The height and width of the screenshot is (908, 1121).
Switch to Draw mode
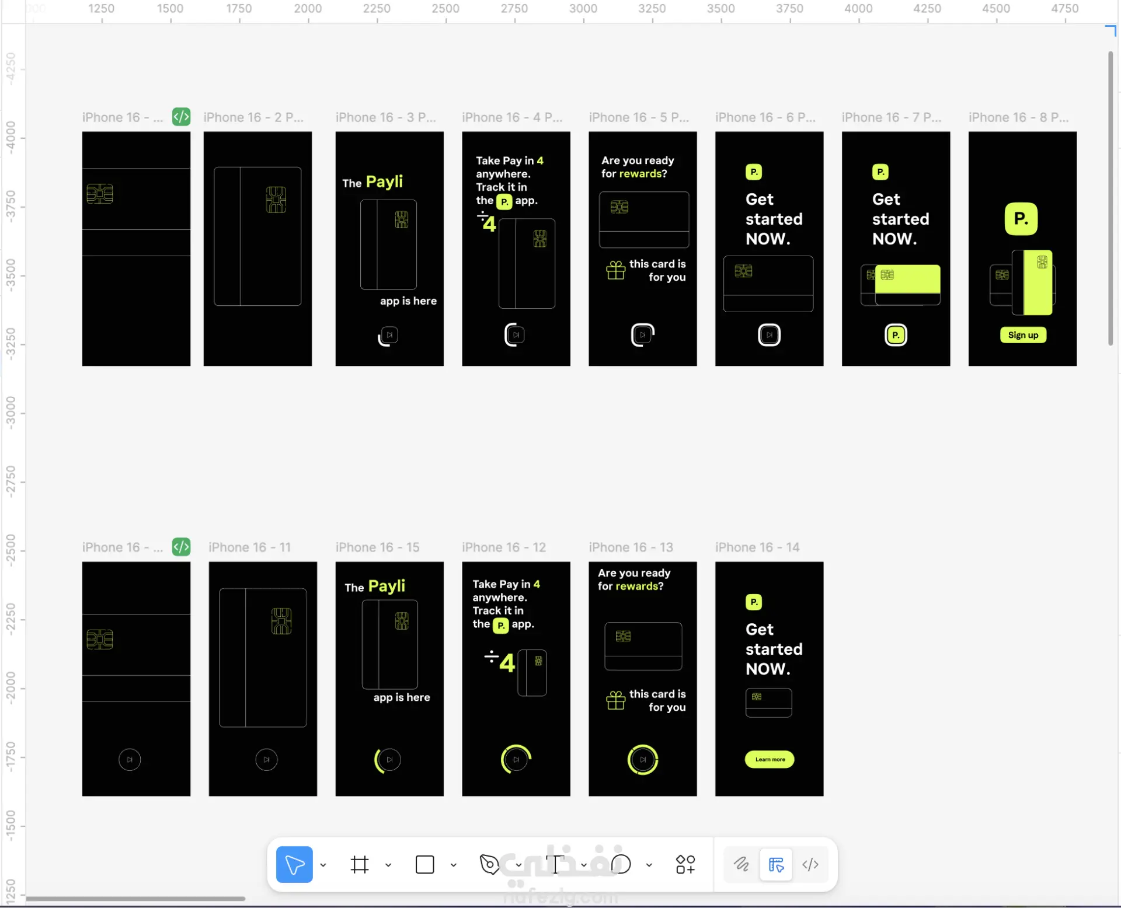(741, 864)
